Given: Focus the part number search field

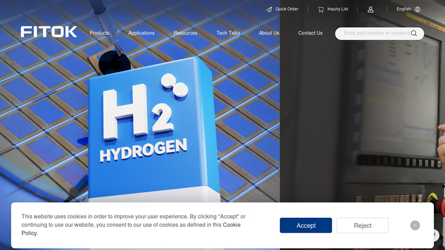Looking at the screenshot, I should (x=375, y=33).
